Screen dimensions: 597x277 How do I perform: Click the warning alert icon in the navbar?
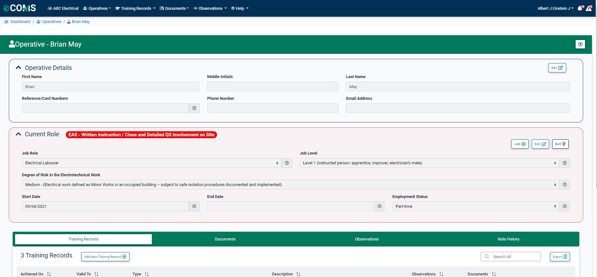(x=588, y=8)
